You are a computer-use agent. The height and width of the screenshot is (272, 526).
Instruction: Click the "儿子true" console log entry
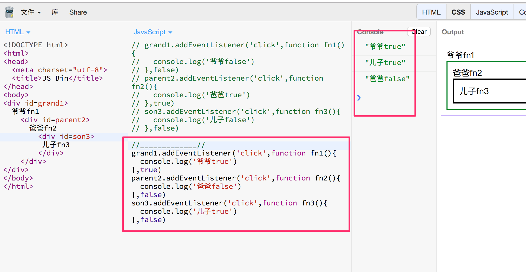(x=385, y=63)
